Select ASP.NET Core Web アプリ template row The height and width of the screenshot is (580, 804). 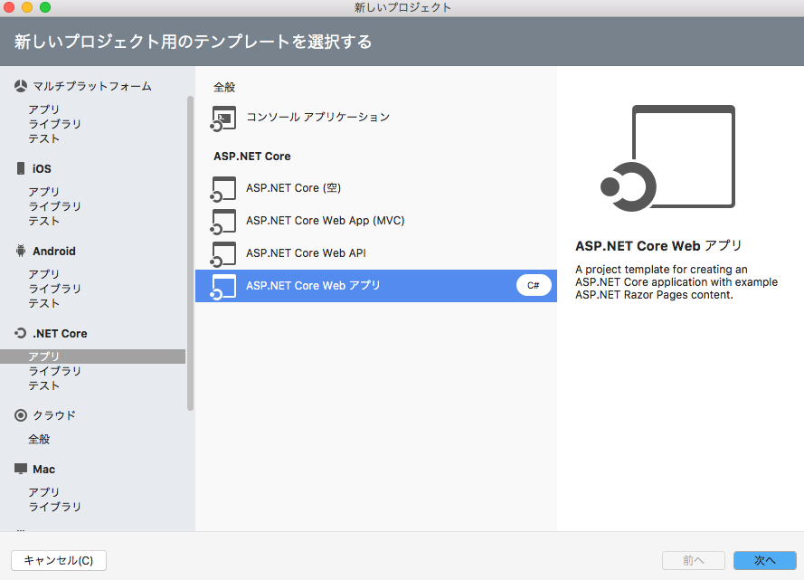376,286
